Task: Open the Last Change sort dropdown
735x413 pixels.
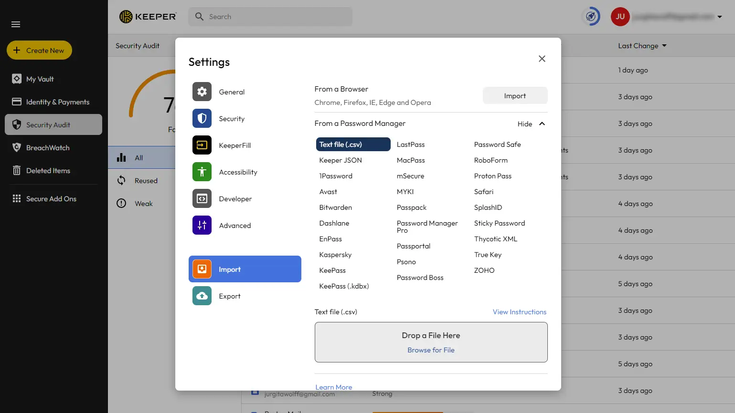Action: pos(642,46)
